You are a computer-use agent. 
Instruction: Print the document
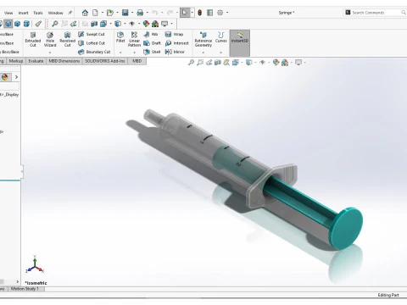coord(140,13)
